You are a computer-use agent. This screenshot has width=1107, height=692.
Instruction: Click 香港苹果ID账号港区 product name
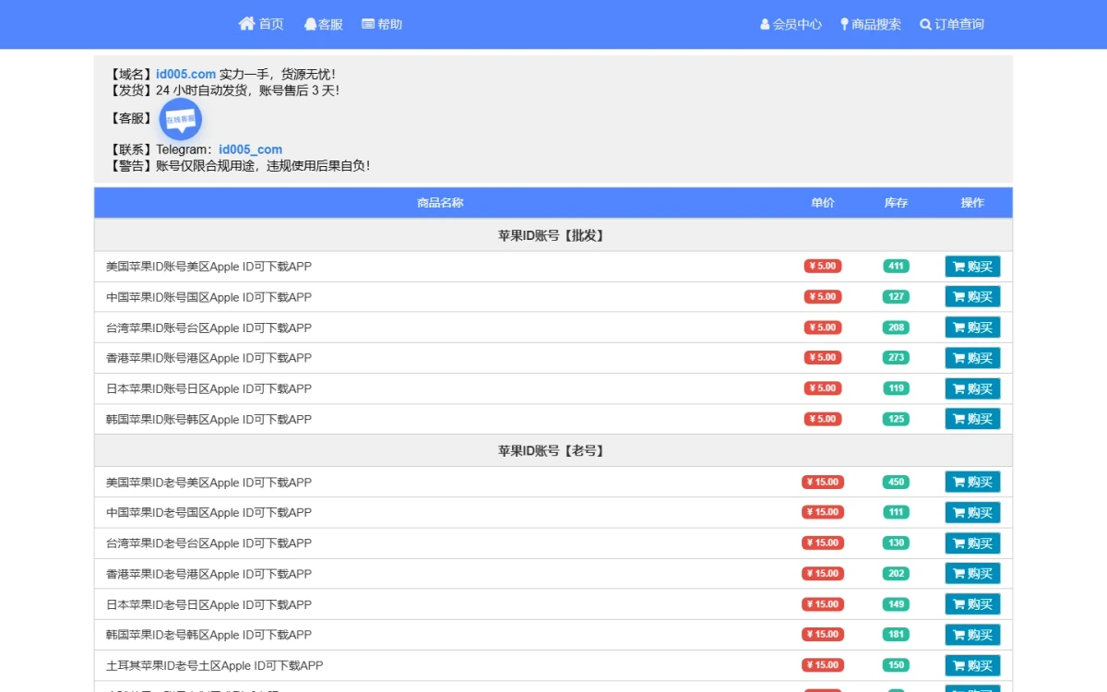tap(208, 358)
